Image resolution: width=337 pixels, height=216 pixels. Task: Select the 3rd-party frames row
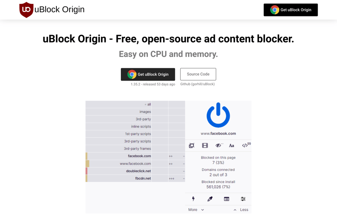pos(135,148)
